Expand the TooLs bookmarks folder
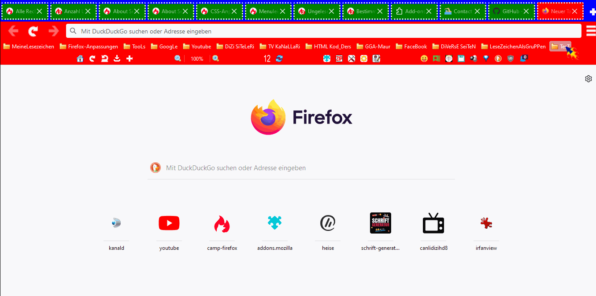The height and width of the screenshot is (296, 596). tap(134, 46)
